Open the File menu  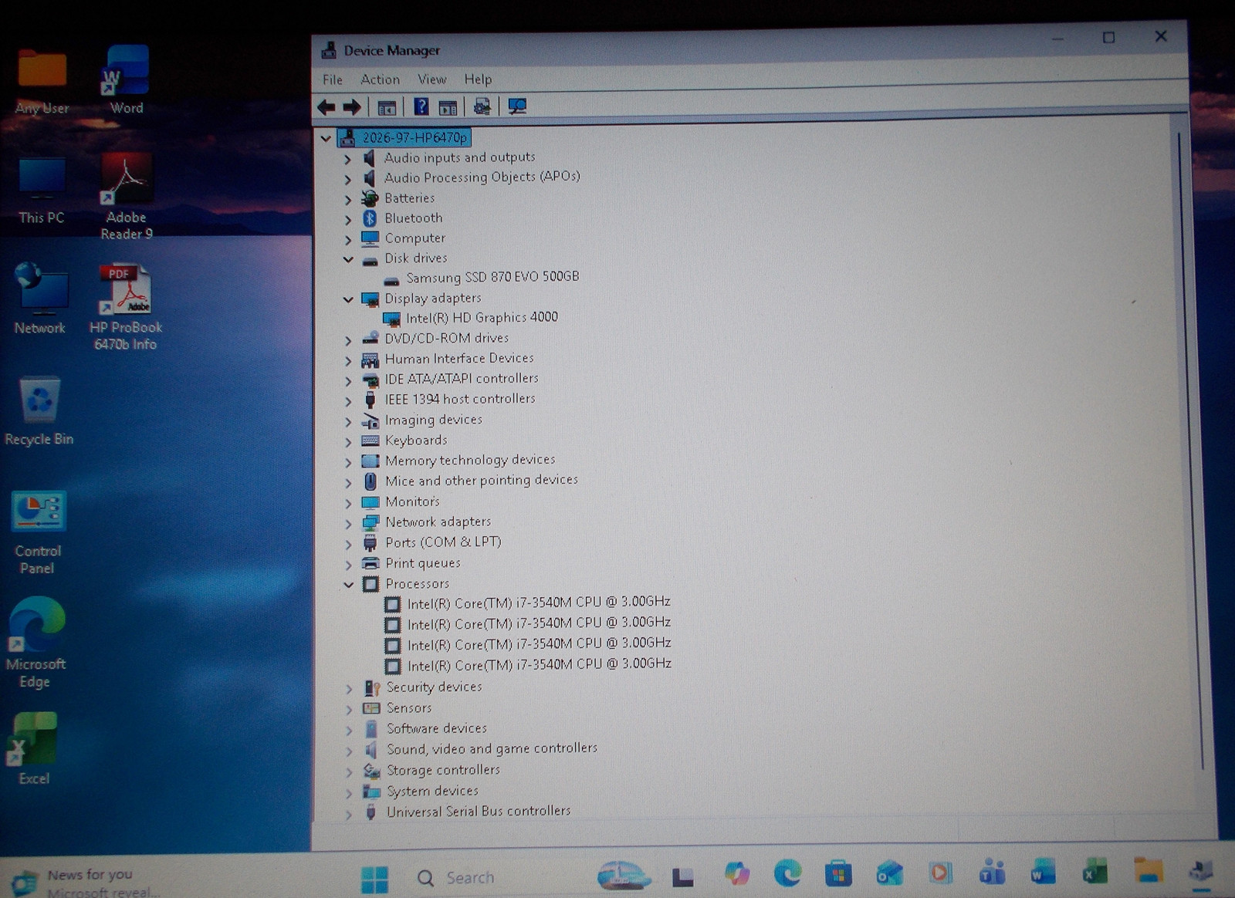coord(333,79)
